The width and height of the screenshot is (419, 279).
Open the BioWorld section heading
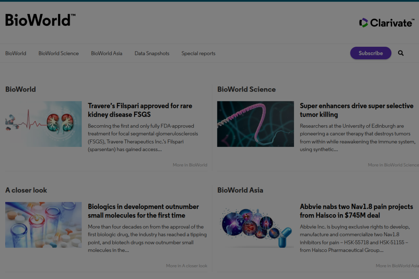21,89
